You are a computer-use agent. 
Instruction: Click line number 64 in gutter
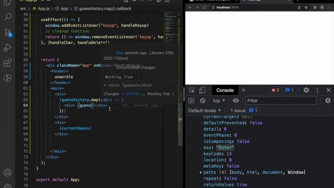(x=26, y=105)
